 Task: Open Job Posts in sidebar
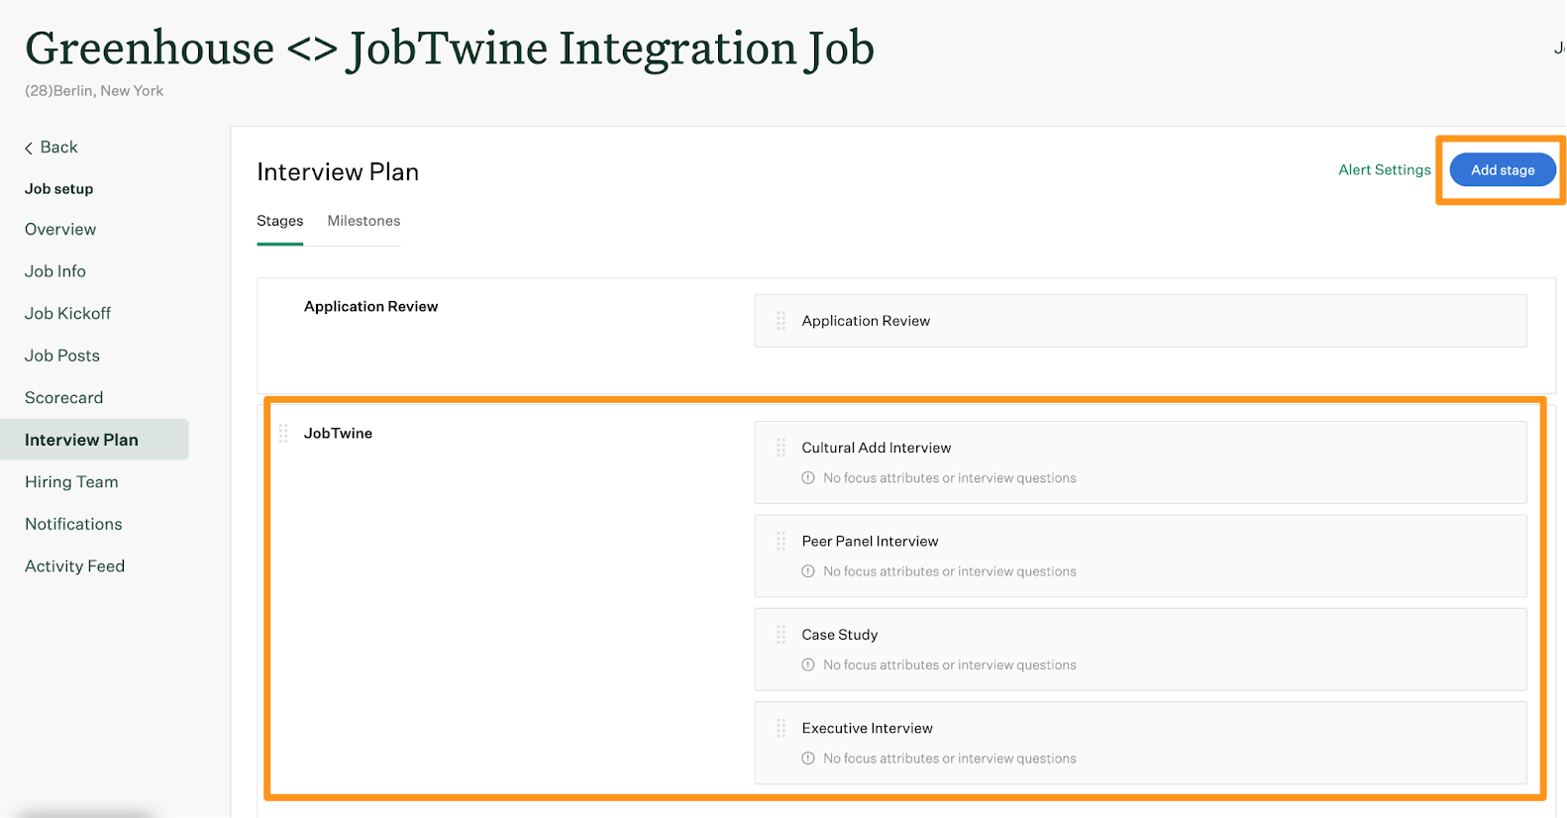coord(62,356)
